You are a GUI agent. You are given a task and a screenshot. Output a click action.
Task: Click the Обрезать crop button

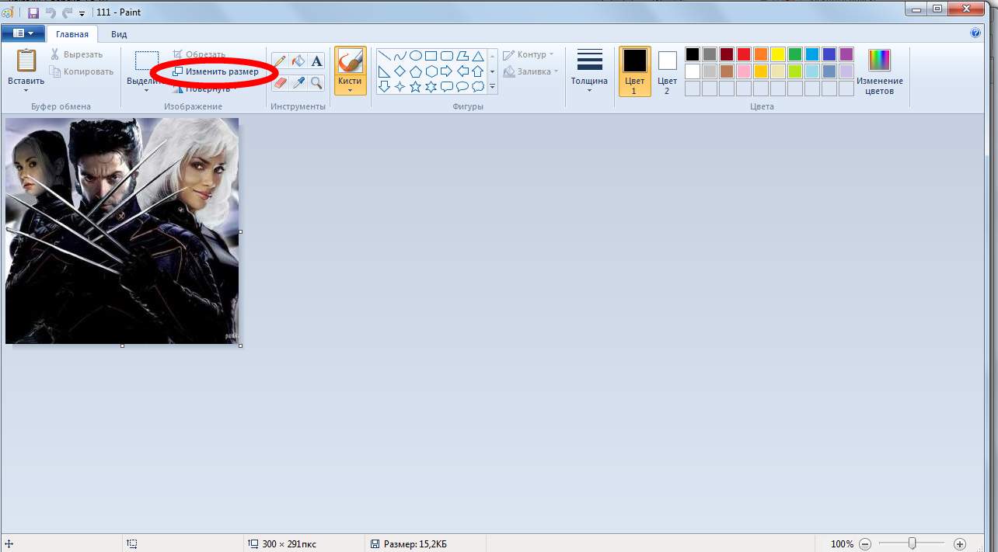(x=199, y=54)
